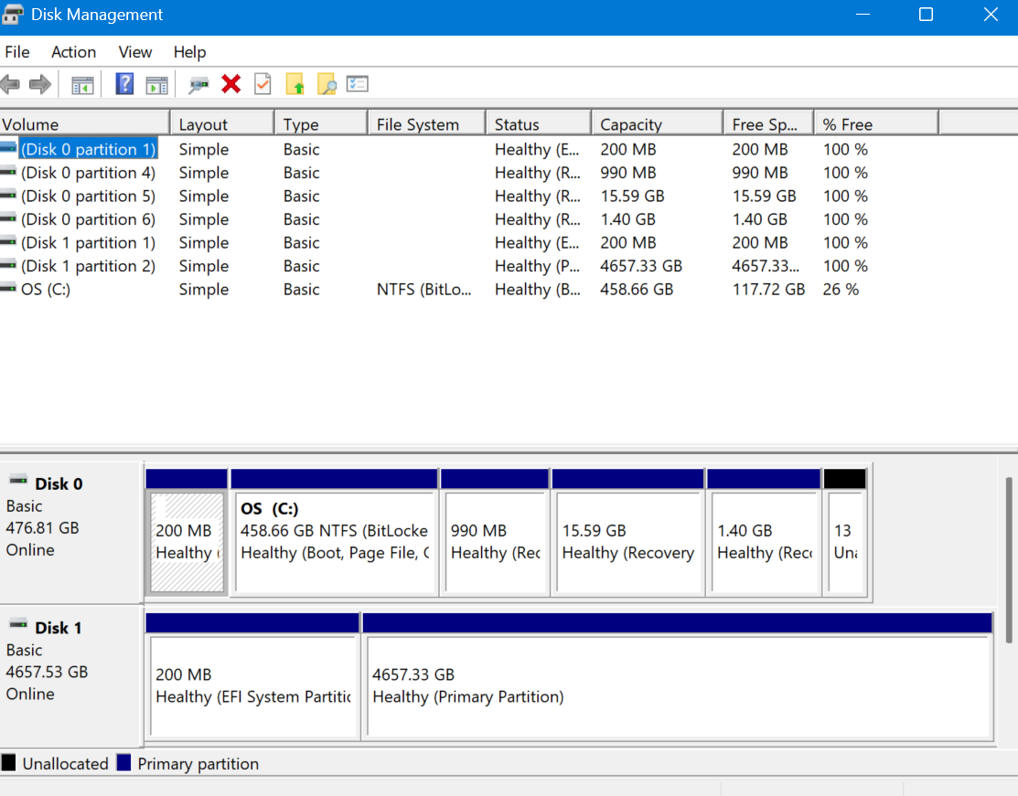Click the 26 % free cell

pos(841,290)
